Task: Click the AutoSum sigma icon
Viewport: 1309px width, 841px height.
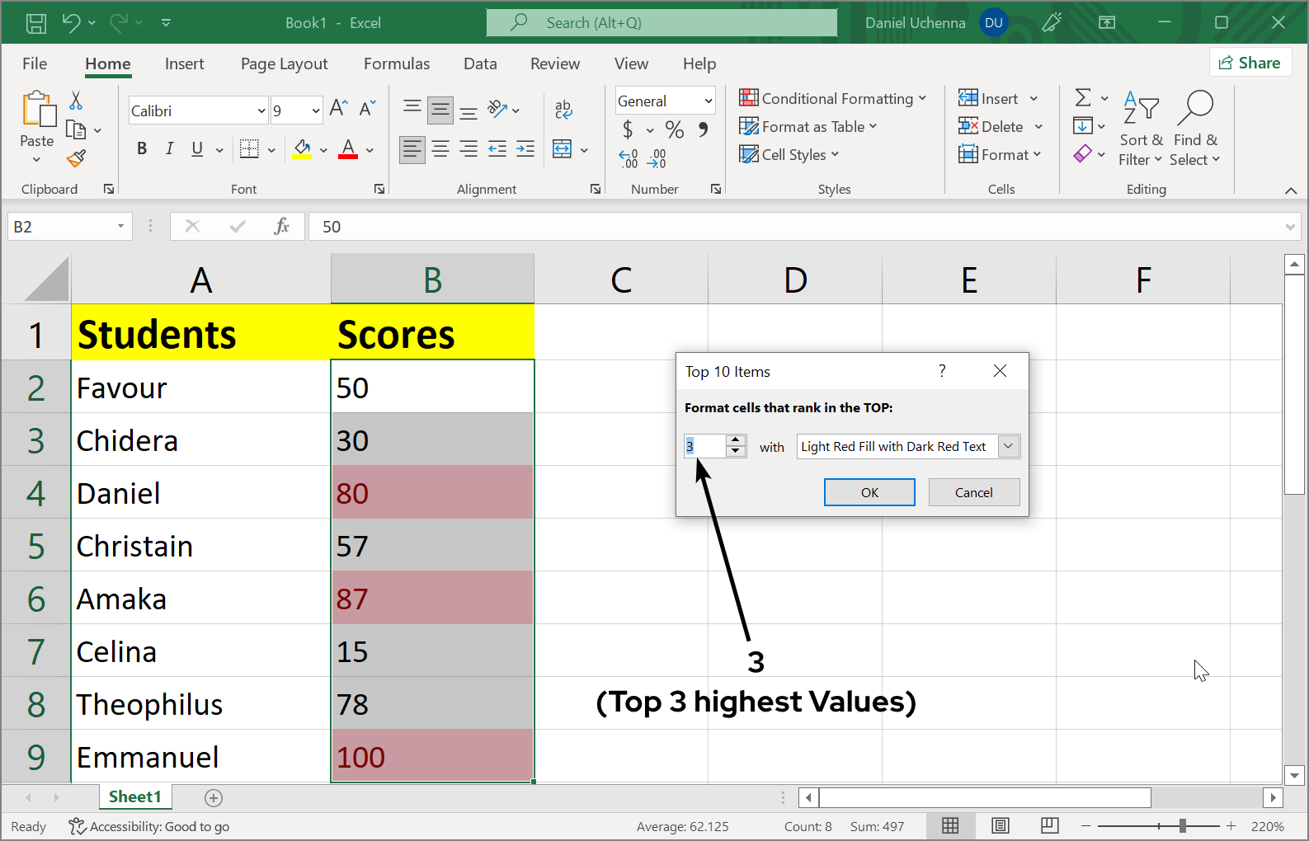Action: click(x=1083, y=98)
